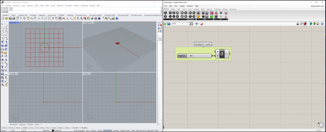The height and width of the screenshot is (132, 326).
Task: Select the Circle component on the canvas
Action: (x=222, y=54)
